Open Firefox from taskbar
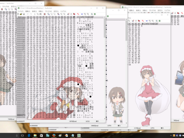This screenshot has width=184, height=138. pos(54,136)
